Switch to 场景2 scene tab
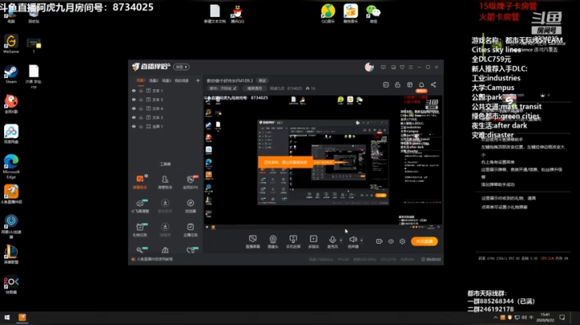The image size is (580, 325). click(154, 80)
